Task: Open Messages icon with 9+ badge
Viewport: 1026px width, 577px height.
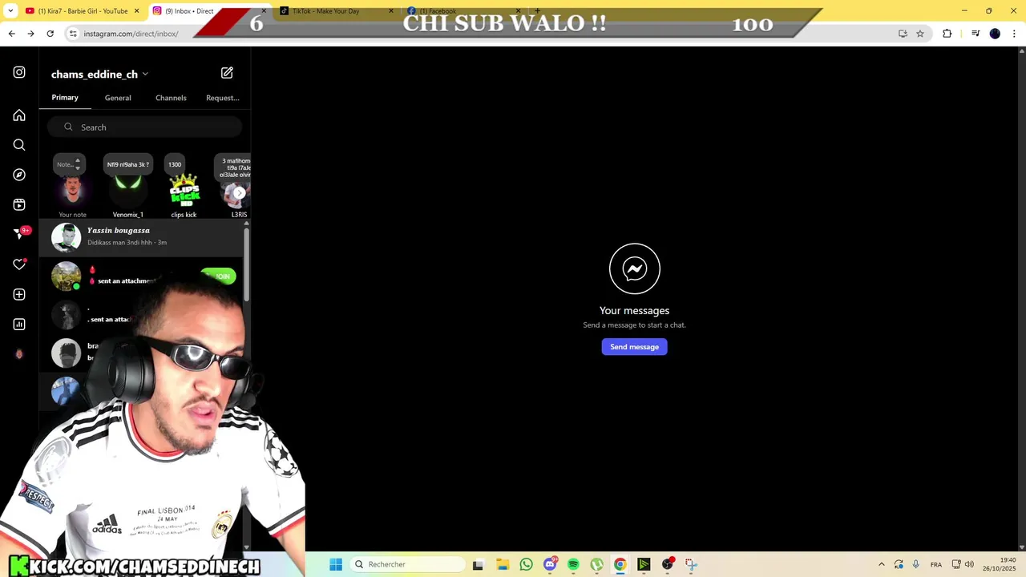Action: [x=21, y=233]
